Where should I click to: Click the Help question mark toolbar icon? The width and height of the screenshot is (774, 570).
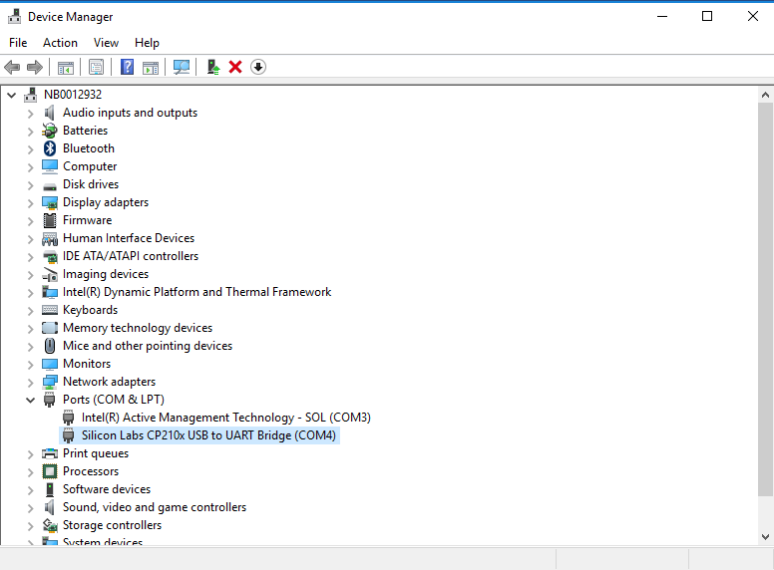click(x=127, y=67)
